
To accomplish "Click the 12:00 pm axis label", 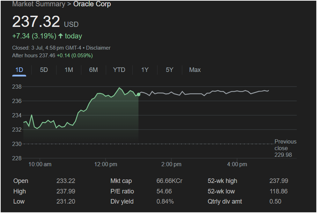I will point(105,164).
